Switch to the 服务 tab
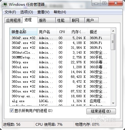 (x=47, y=20)
